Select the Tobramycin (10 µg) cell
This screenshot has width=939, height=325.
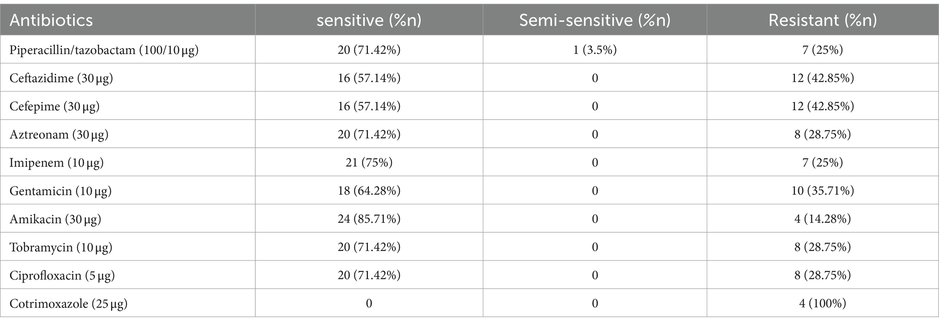[x=61, y=247]
